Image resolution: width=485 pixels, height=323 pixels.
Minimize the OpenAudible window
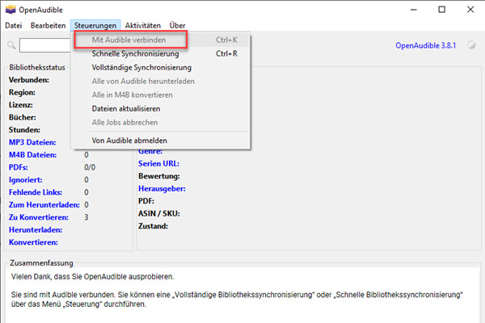pos(414,10)
